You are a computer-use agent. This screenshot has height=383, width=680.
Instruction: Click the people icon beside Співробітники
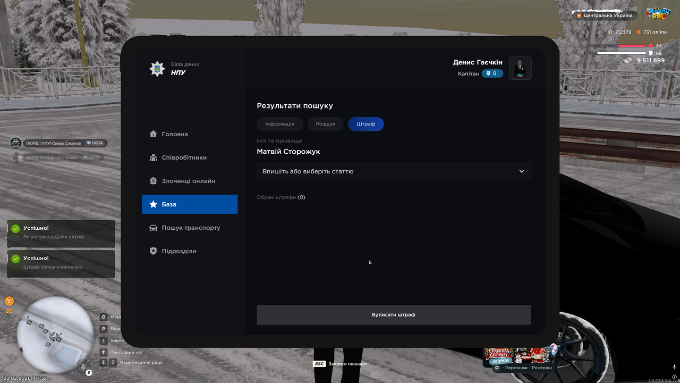pos(154,157)
